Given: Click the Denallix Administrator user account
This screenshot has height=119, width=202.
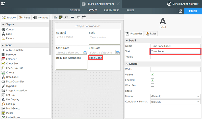Looking at the screenshot, I should click(x=184, y=4).
